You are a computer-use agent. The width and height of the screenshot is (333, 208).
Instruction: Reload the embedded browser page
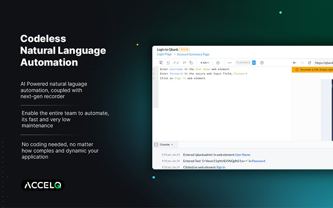310,62
